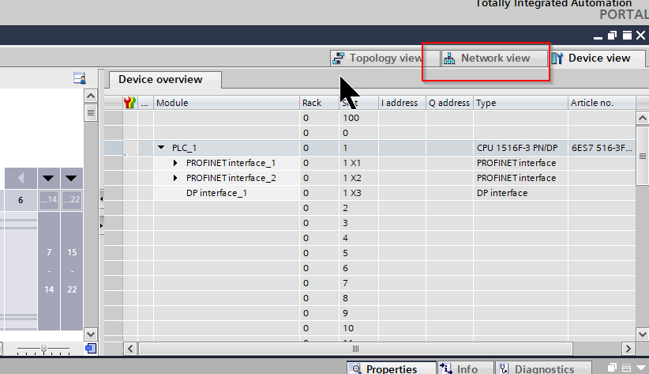Adjust the zoom slider handle

click(43, 349)
